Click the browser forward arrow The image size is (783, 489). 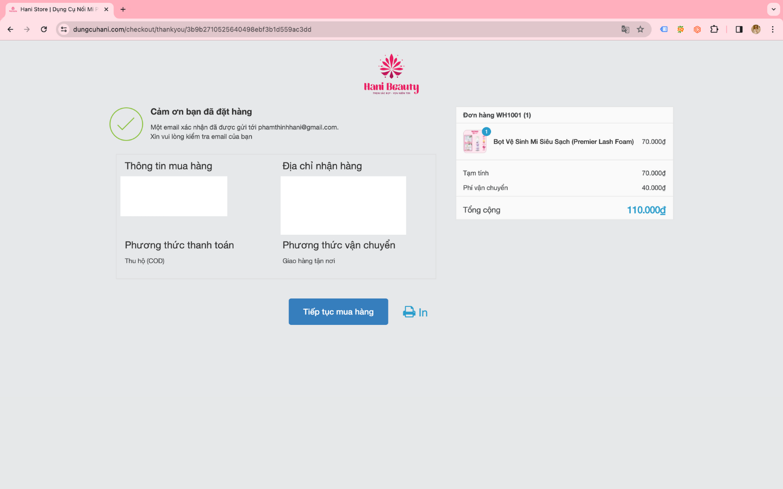click(27, 29)
